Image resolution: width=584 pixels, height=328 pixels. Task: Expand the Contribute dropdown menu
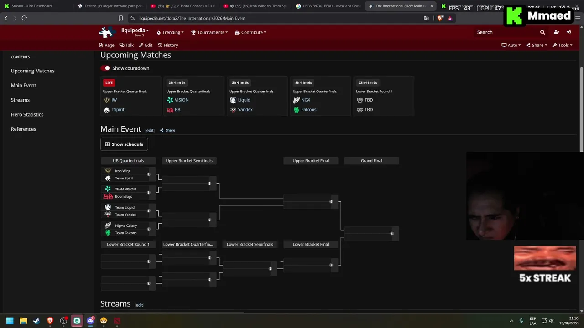[x=250, y=32]
